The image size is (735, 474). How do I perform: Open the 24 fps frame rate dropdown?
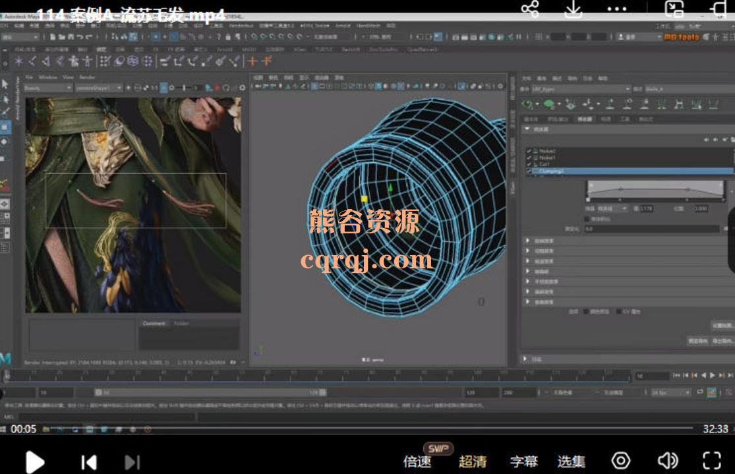click(x=671, y=392)
